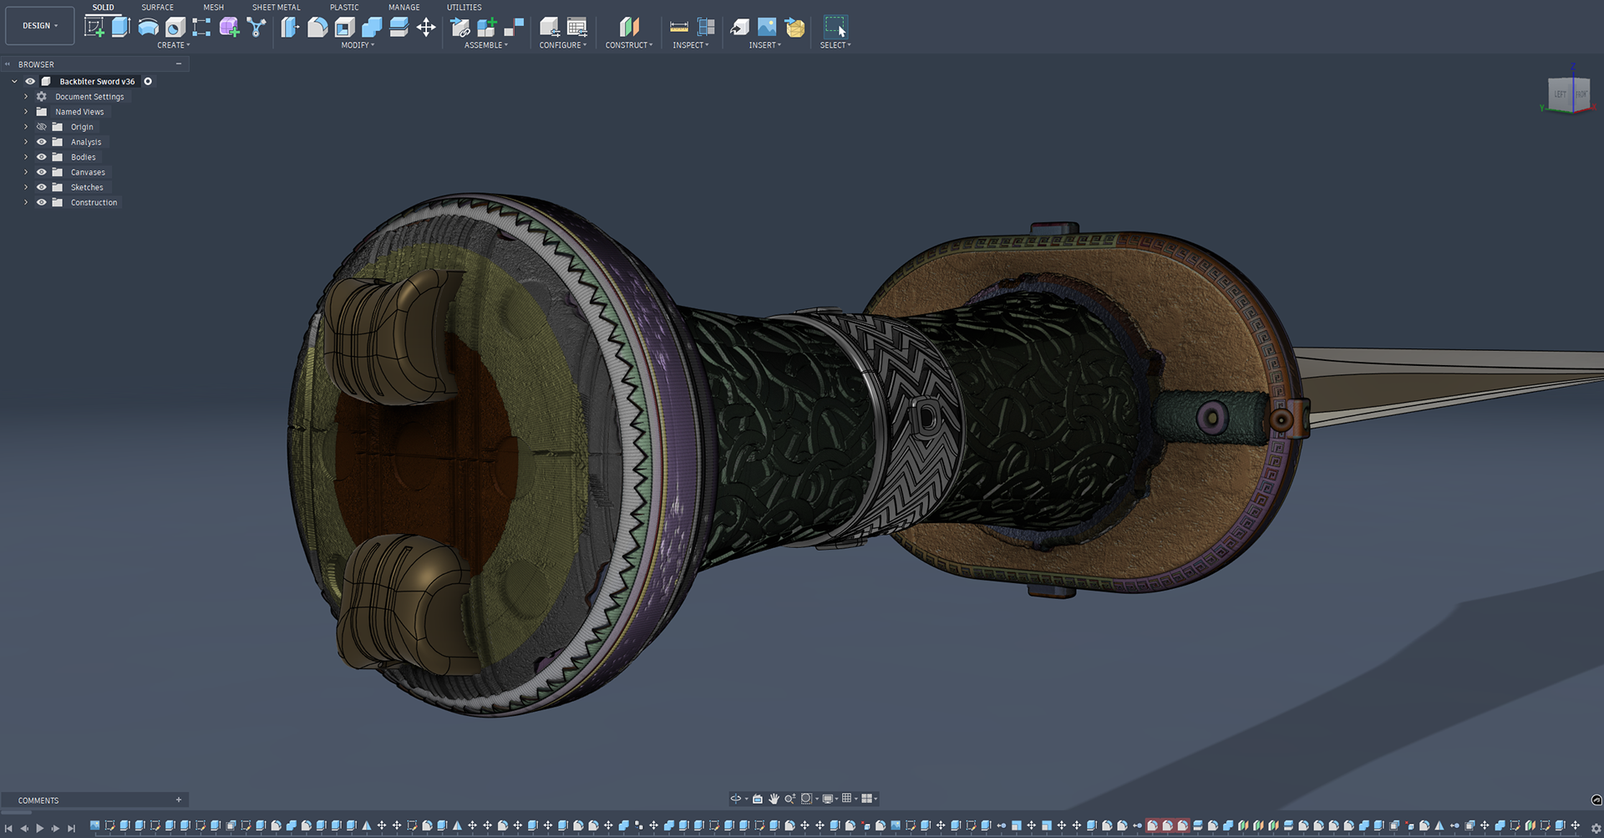This screenshot has width=1604, height=838.
Task: Expand the Named Views tree item
Action: pyautogui.click(x=25, y=111)
